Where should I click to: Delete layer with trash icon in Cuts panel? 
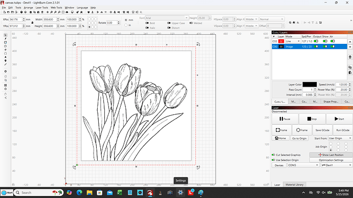350,57
